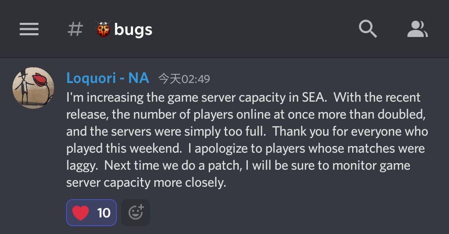This screenshot has height=234, width=449.
Task: Open Loquori's profile avatar picture
Action: click(x=34, y=88)
